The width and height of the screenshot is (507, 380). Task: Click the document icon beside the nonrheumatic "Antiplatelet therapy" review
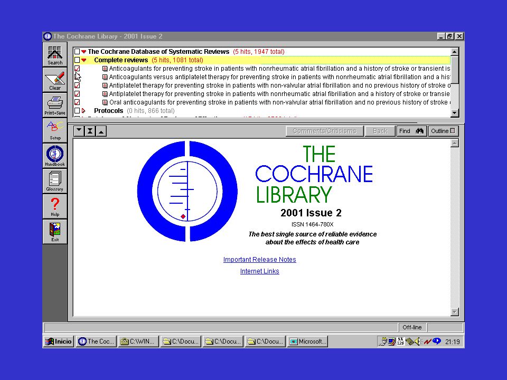(105, 94)
